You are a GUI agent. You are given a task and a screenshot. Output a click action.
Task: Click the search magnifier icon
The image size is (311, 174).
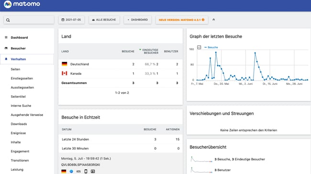click(x=8, y=20)
